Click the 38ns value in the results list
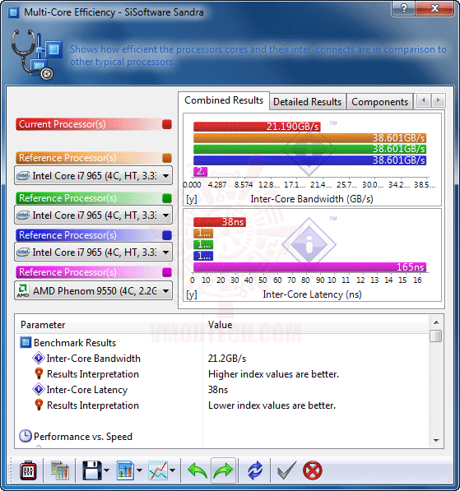460x491 pixels. point(218,390)
